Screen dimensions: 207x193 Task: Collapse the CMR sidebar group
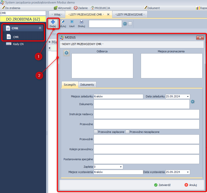(40, 28)
